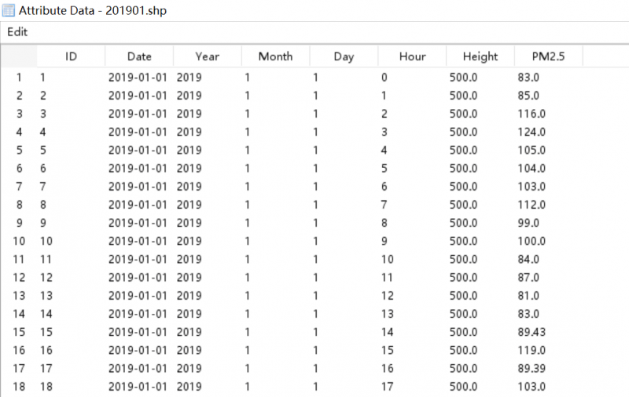Select row number 1 header

[19, 78]
